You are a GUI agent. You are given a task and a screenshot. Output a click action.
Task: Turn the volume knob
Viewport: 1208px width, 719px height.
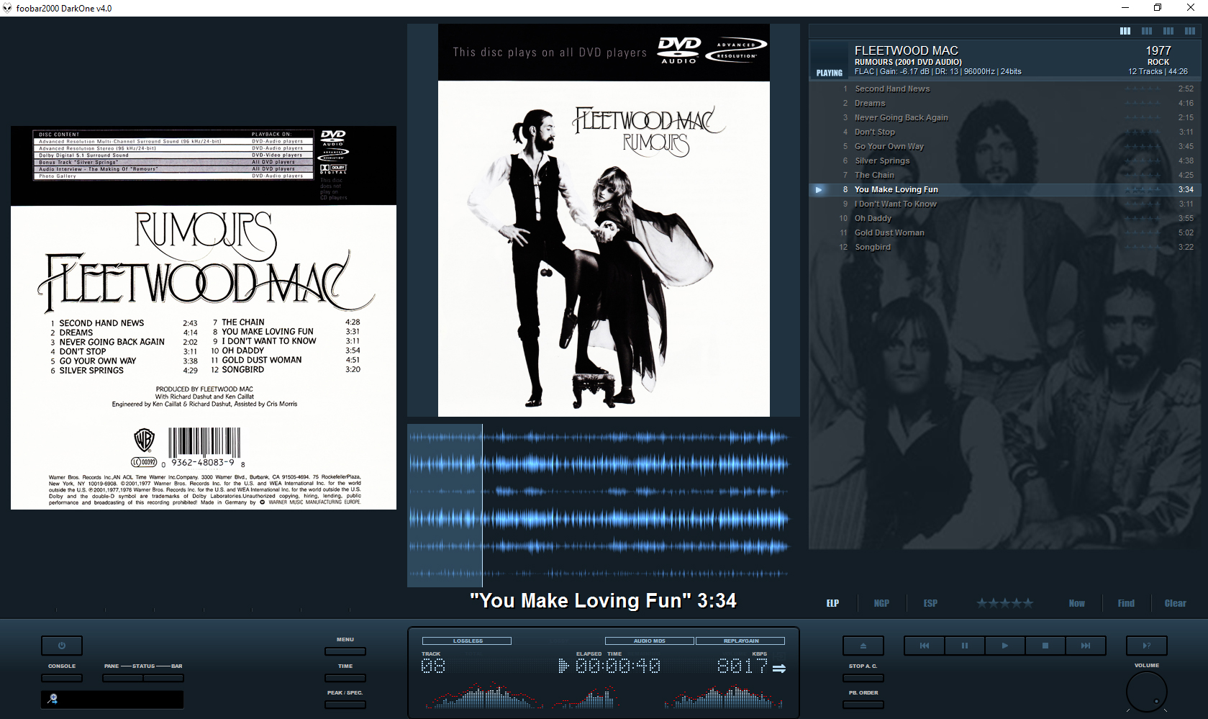[1146, 692]
